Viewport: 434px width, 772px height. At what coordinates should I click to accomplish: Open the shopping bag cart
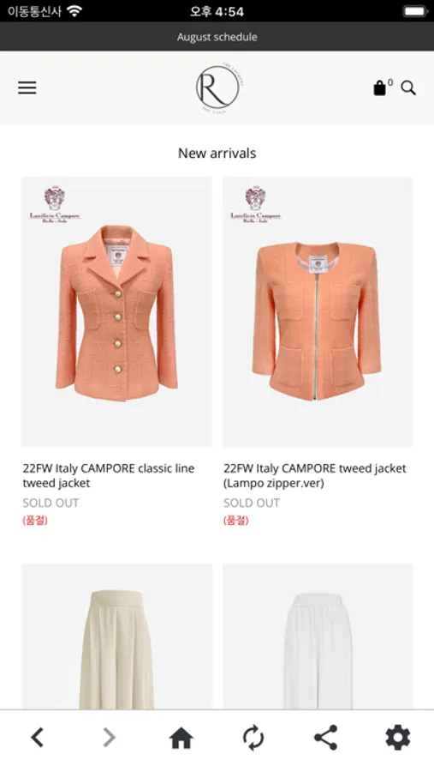379,88
